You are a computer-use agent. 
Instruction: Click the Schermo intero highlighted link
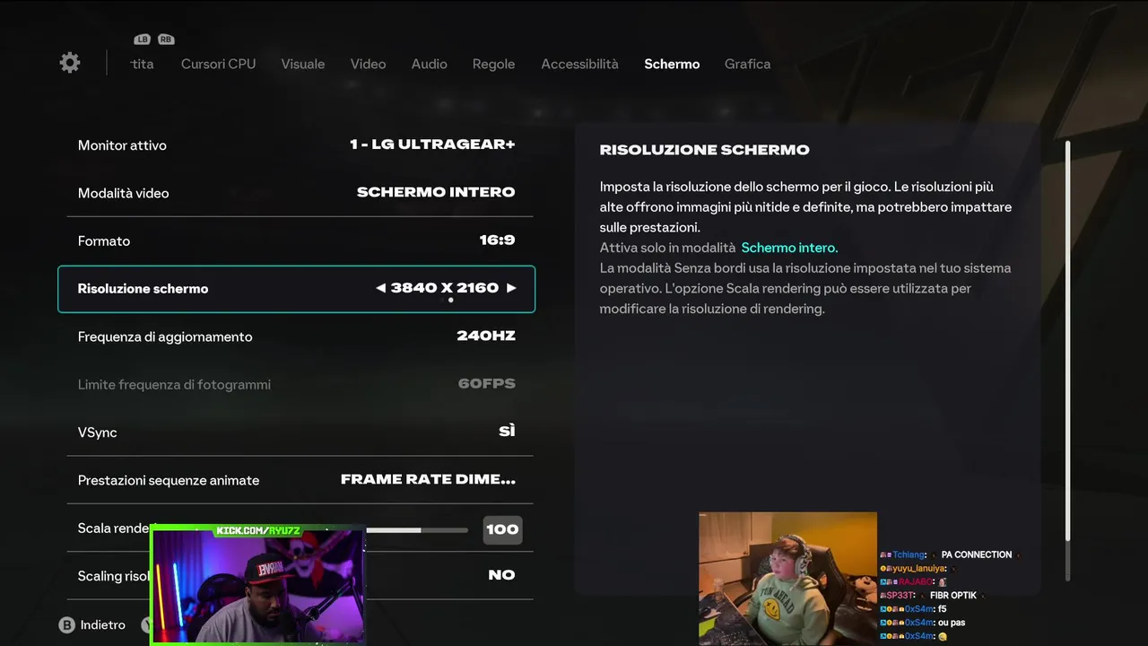coord(789,248)
